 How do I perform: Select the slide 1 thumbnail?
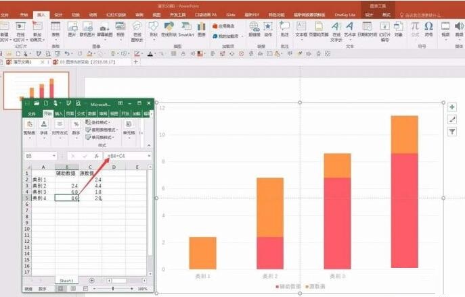pyautogui.click(x=36, y=90)
